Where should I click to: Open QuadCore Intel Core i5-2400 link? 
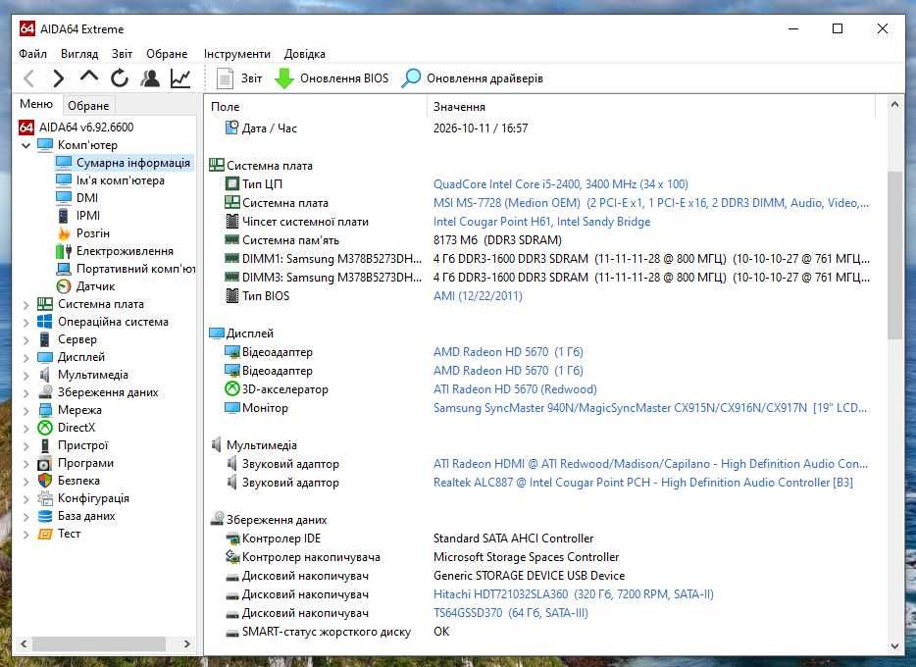click(x=560, y=184)
